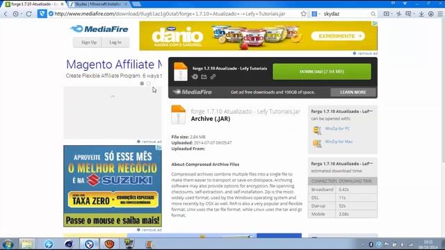Select the second ad carousel dot
Viewport: 445px width, 250px height.
point(148,83)
